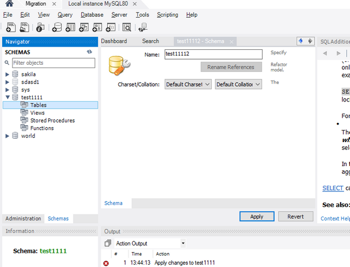Screen dimensions: 350x267
Task: Create a new function toolbar icon
Action: [110, 27]
